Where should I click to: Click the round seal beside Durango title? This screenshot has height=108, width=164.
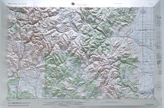pyautogui.click(x=73, y=4)
